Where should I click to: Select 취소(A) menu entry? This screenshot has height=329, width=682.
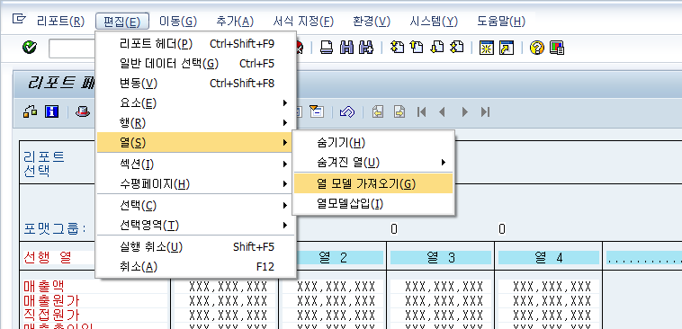pos(196,266)
